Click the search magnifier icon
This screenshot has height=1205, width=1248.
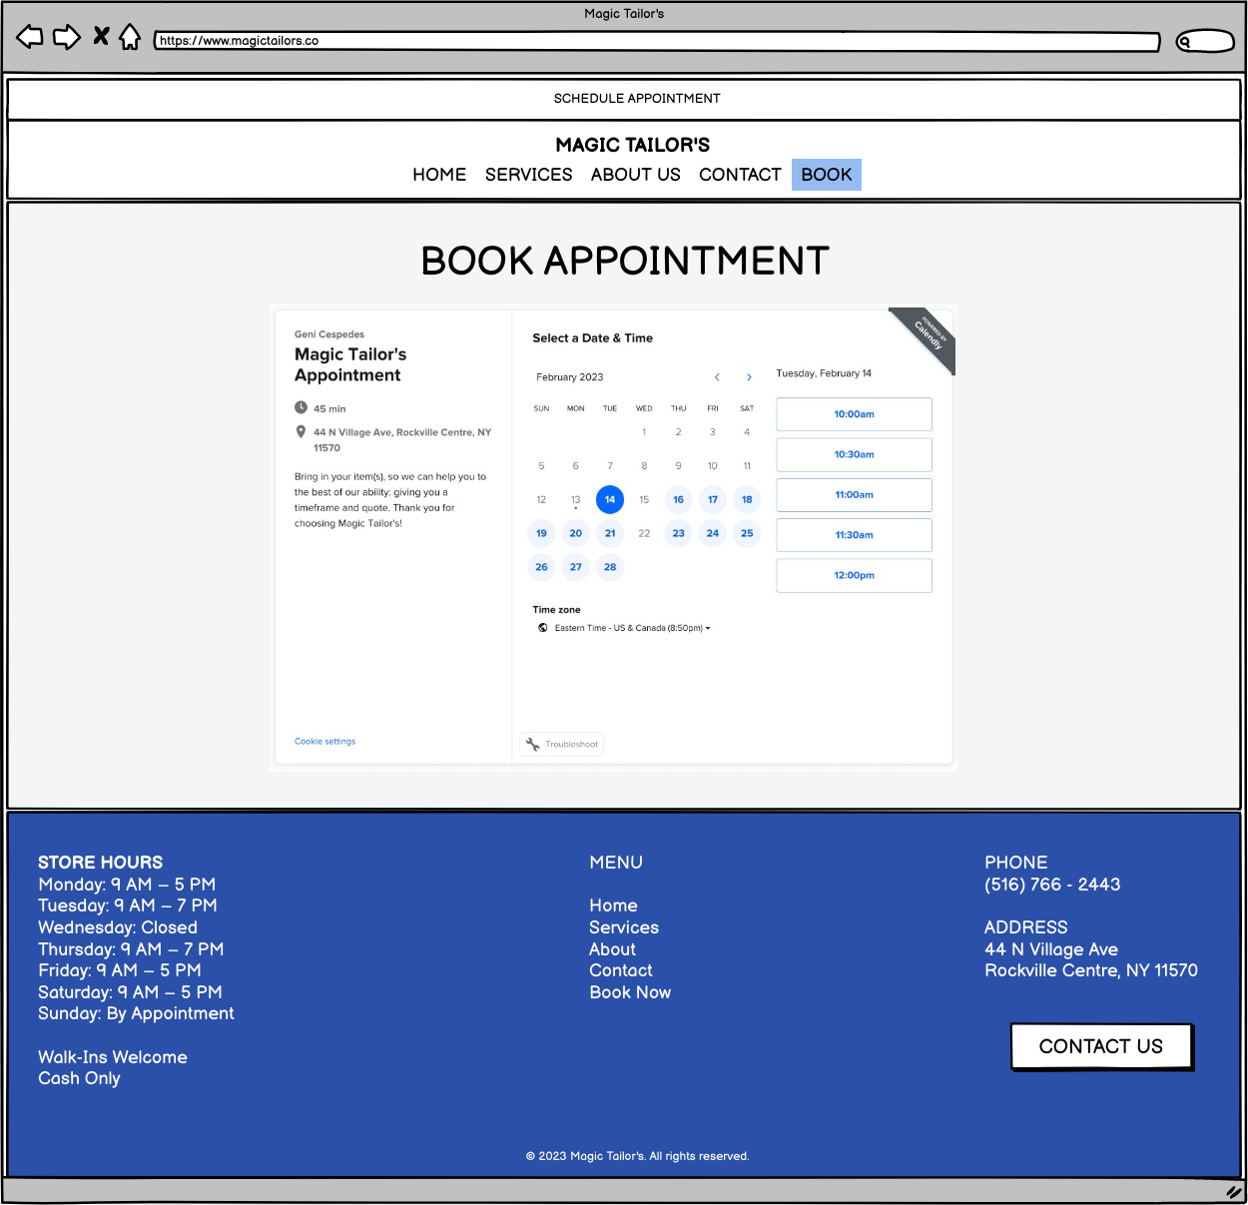[1184, 42]
